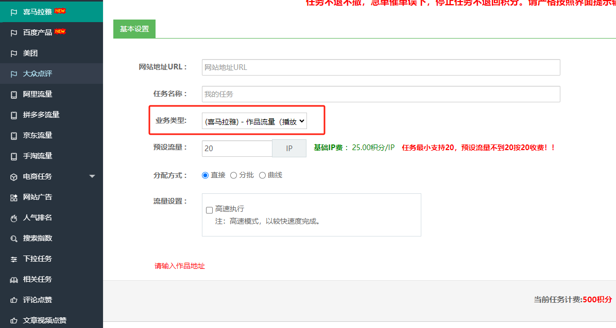Click the magnifier icon beside 搜索指数
Screen dimensions: 616x328
(14, 239)
